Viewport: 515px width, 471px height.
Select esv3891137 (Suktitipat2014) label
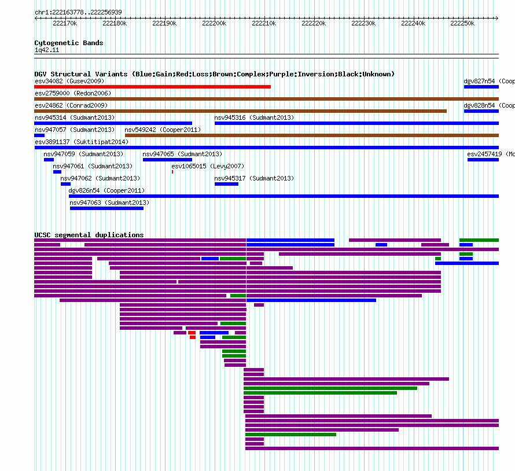tap(82, 142)
